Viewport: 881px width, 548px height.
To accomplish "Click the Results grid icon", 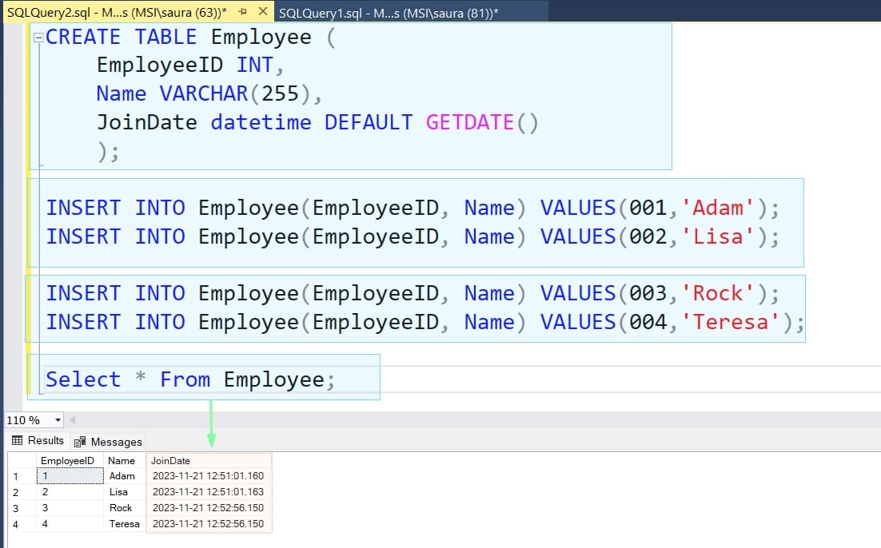I will (18, 440).
